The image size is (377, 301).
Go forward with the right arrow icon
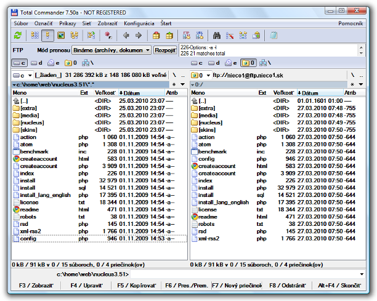point(139,36)
